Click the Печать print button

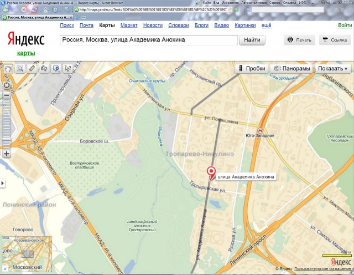pyautogui.click(x=299, y=40)
